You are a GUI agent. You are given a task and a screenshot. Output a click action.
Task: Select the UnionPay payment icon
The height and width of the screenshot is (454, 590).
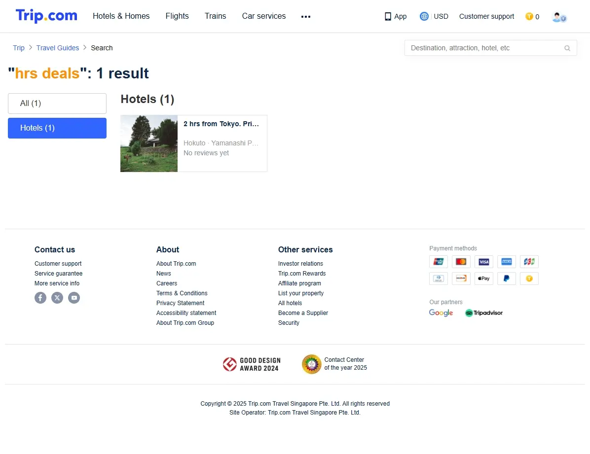[439, 261]
